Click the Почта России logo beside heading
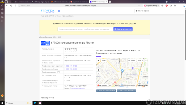Viewport: 186px width, 105px height. 45,43
